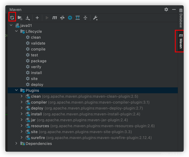Expand the Dependencies node
The width and height of the screenshot is (189, 157).
16,143
